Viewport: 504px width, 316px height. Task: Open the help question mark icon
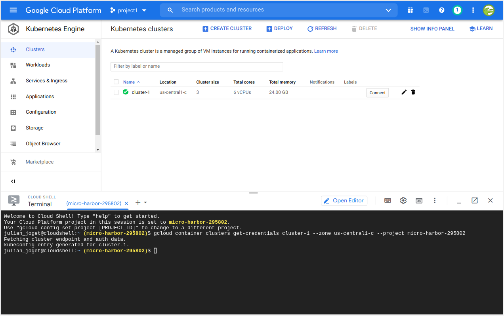[x=442, y=10]
